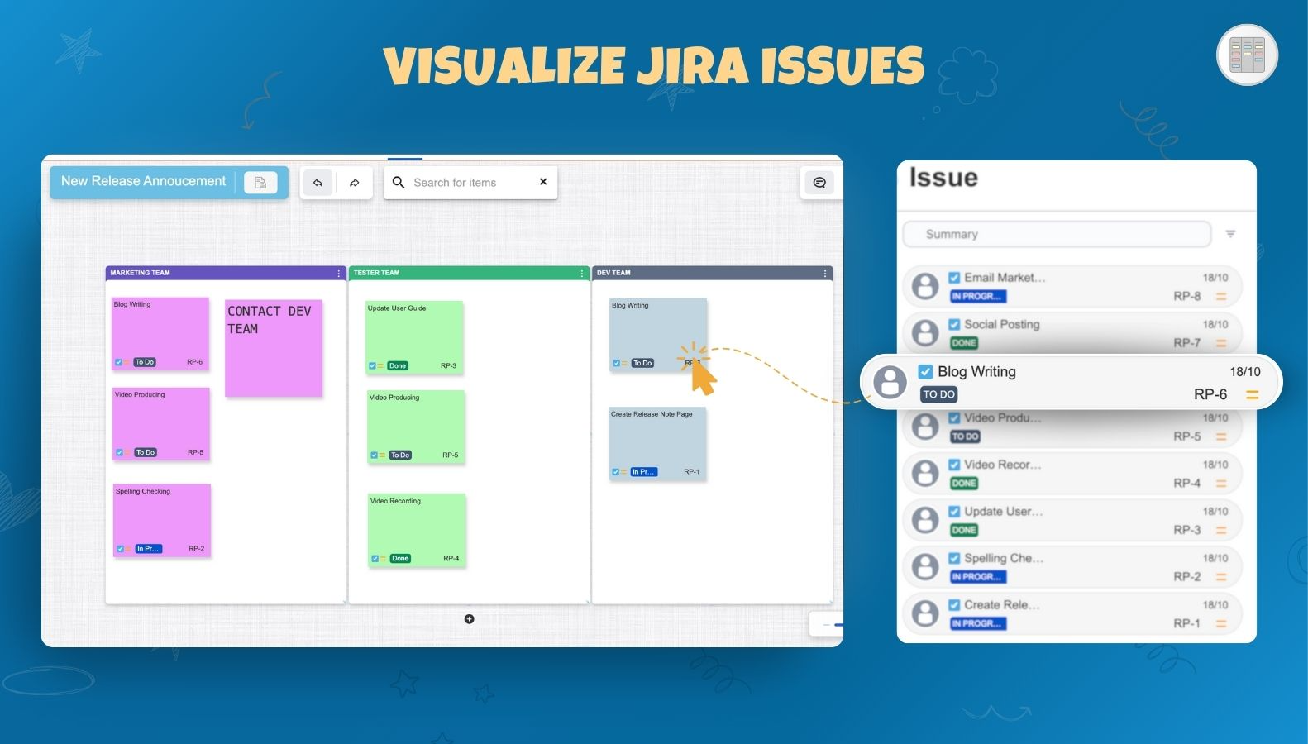The width and height of the screenshot is (1308, 744).
Task: Click the New Release Annoucement board title
Action: pyautogui.click(x=143, y=181)
